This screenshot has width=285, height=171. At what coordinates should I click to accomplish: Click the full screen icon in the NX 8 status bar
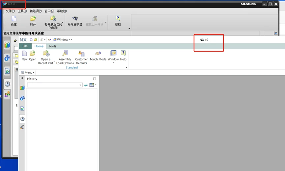pos(275,33)
